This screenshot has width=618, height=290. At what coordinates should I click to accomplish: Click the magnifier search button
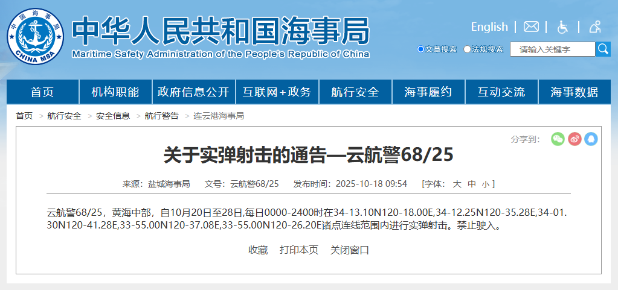pos(603,49)
